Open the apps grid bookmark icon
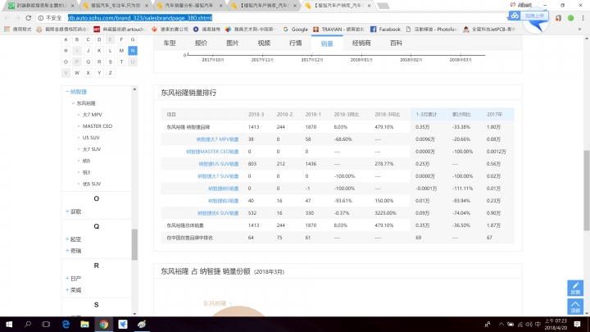This screenshot has width=590, height=332. pos(7,29)
